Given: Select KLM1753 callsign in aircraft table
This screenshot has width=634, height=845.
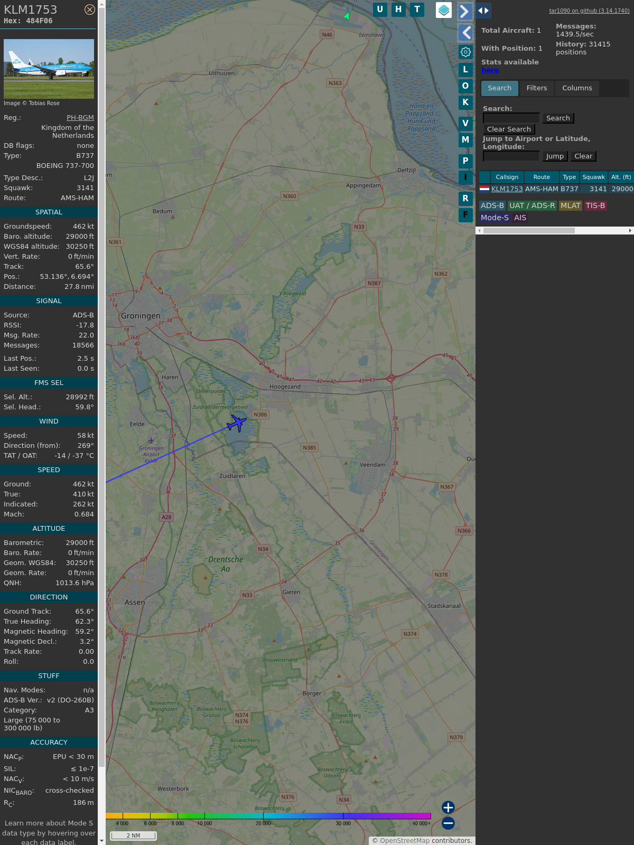Looking at the screenshot, I should click(507, 189).
